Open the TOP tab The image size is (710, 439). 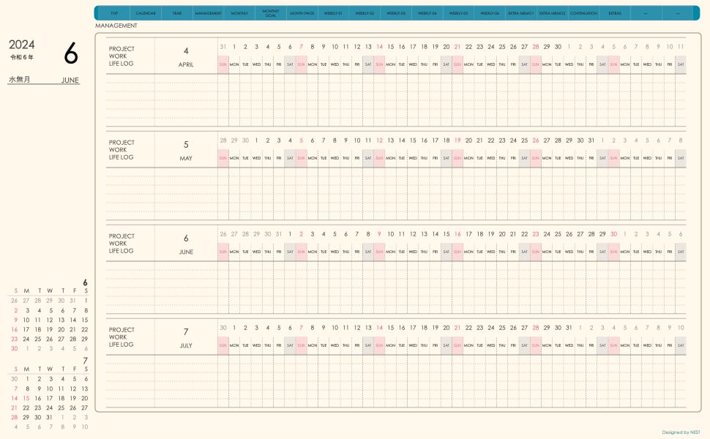(x=114, y=13)
